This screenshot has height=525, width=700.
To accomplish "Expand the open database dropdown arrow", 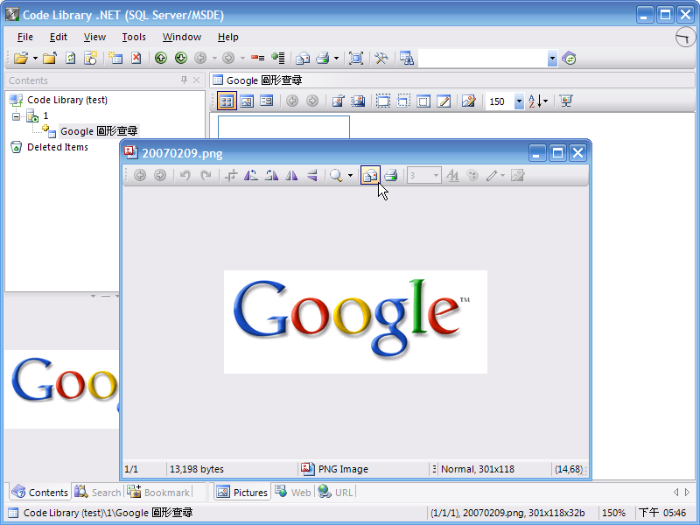I will tap(35, 58).
